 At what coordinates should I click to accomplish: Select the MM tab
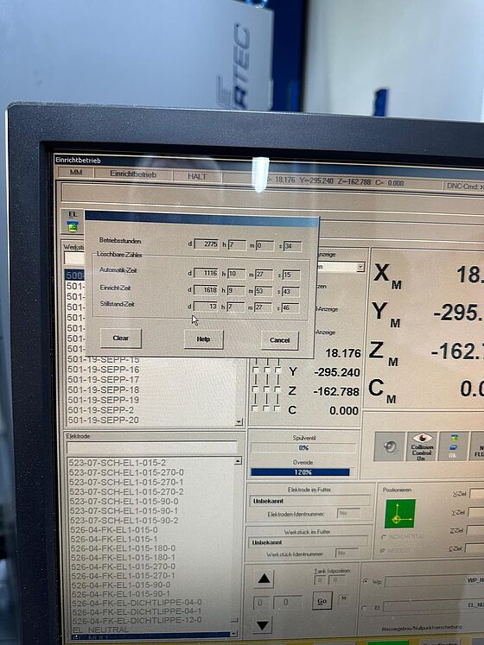coord(76,173)
